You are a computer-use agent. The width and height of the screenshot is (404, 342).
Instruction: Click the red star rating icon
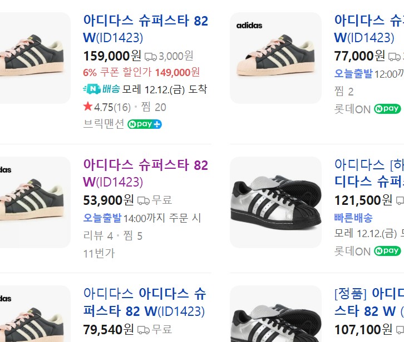87,107
